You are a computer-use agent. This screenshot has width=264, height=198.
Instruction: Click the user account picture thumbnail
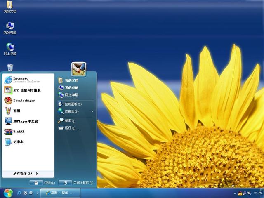[x=79, y=69]
